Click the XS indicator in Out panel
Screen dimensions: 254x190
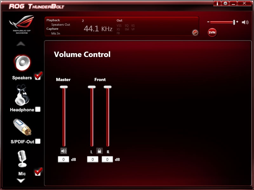pos(118,29)
